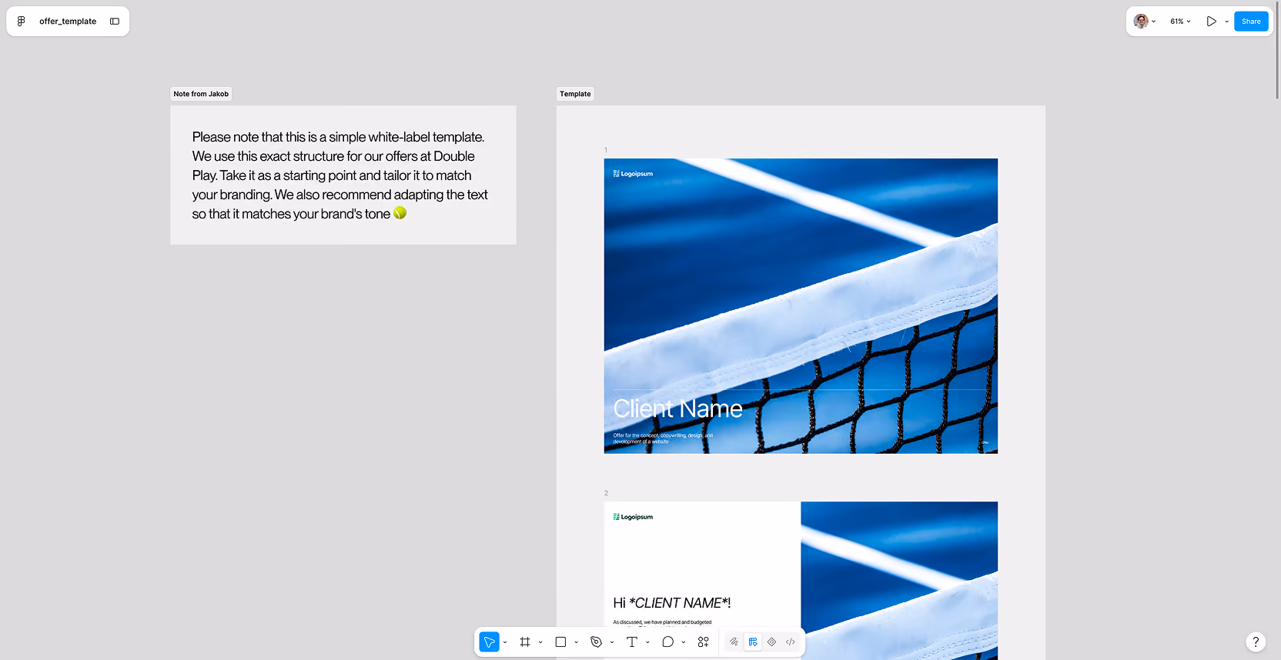The height and width of the screenshot is (660, 1281).
Task: Open the help question mark button
Action: click(1256, 642)
